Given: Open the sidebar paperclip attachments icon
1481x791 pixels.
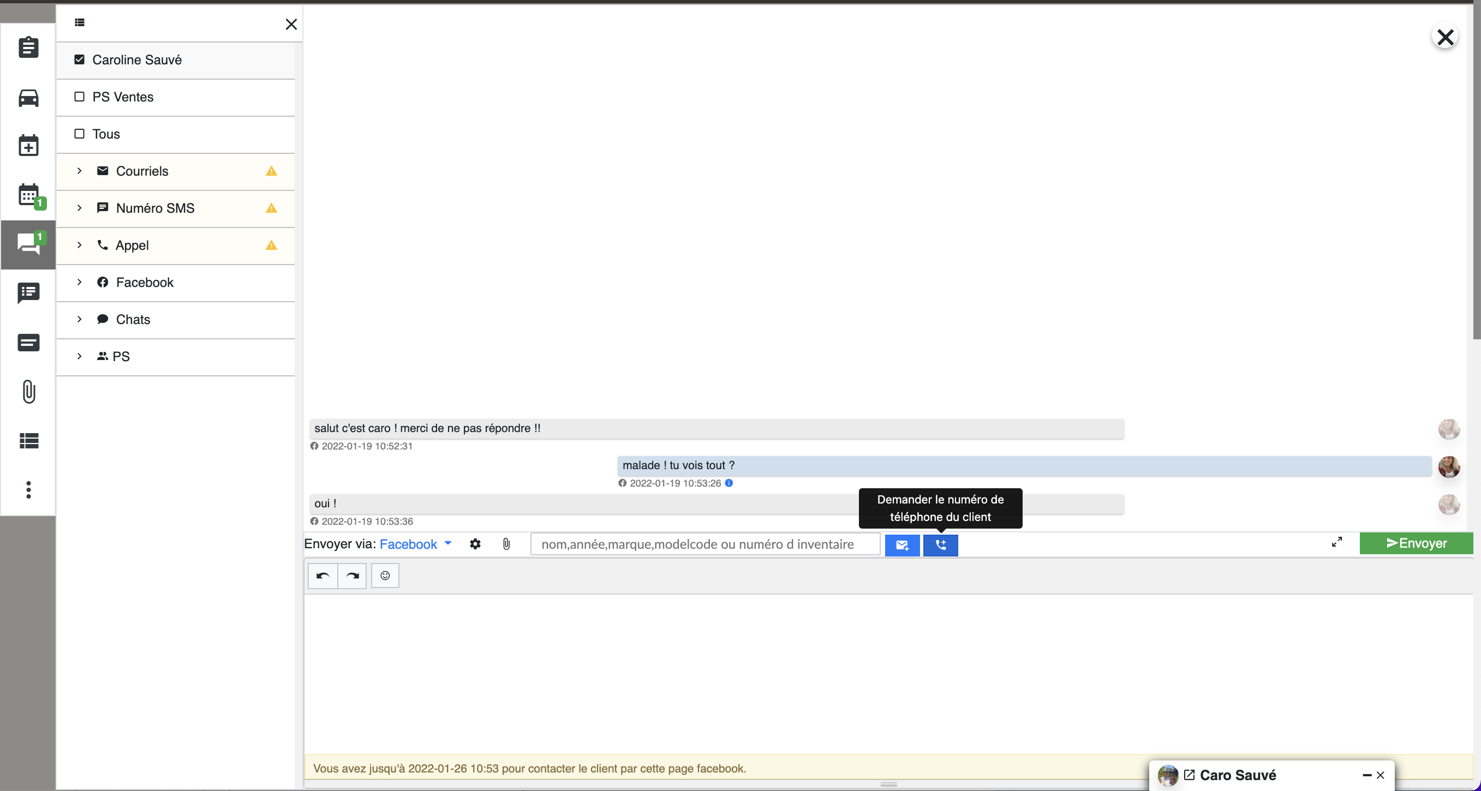Looking at the screenshot, I should [x=29, y=392].
